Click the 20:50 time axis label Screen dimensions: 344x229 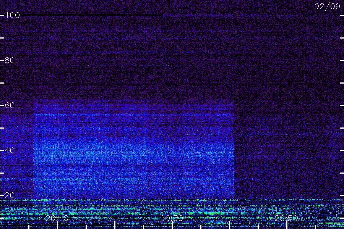(x=286, y=218)
